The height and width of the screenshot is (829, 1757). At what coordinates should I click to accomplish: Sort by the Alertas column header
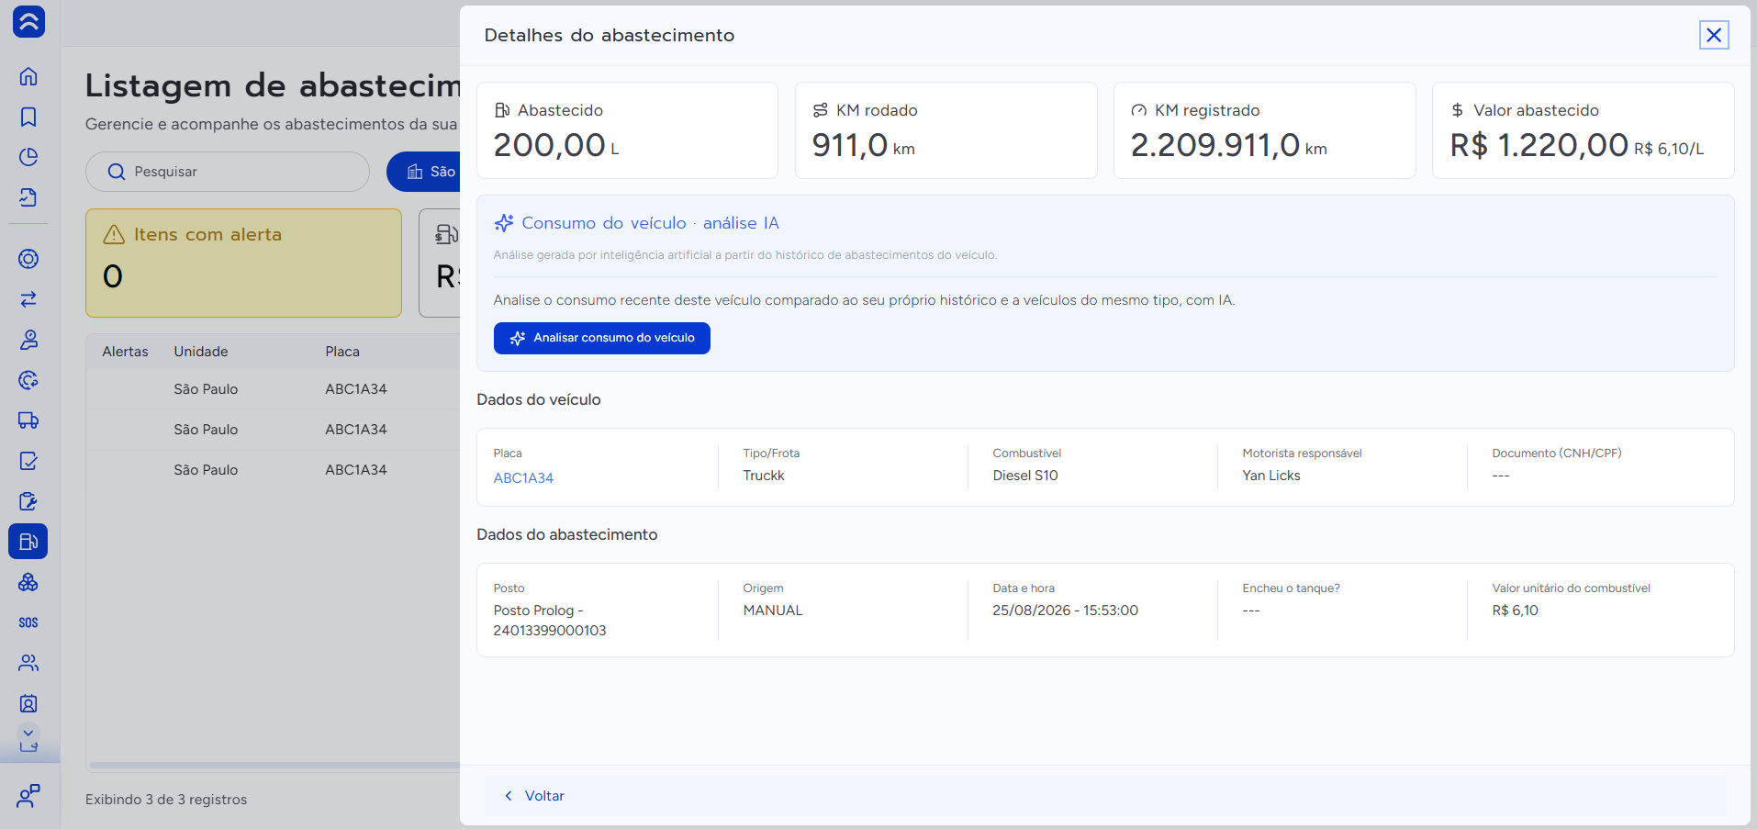[x=125, y=352]
